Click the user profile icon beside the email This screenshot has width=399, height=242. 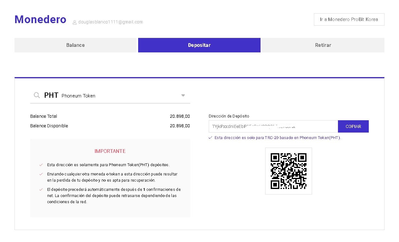click(74, 23)
